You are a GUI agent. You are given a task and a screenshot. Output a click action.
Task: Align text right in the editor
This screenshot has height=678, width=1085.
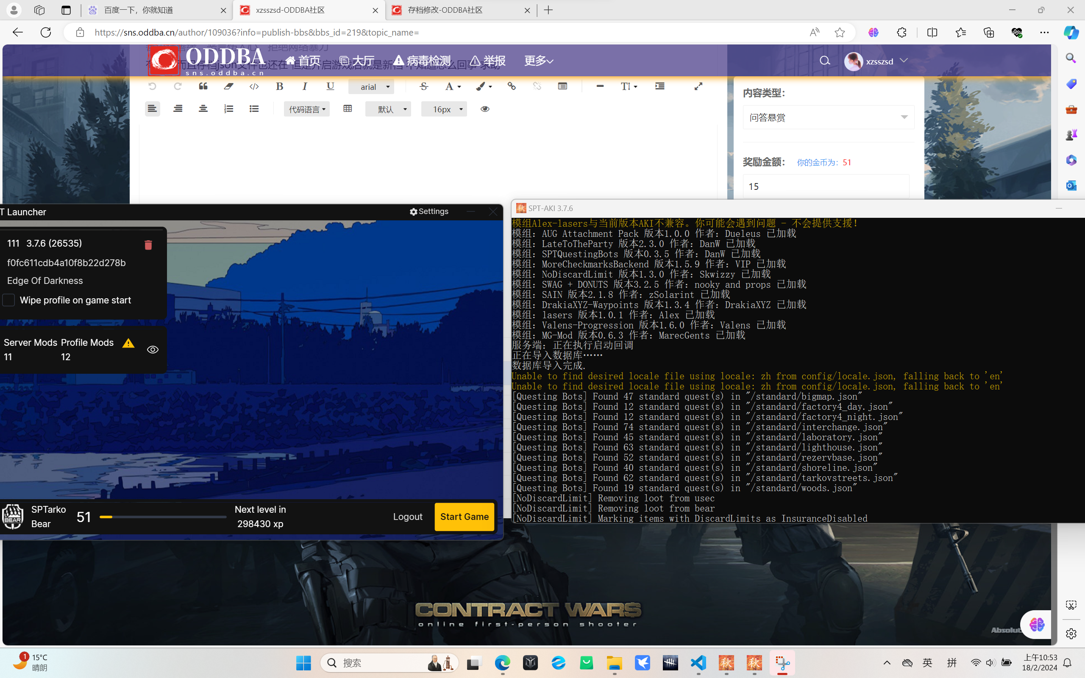178,109
